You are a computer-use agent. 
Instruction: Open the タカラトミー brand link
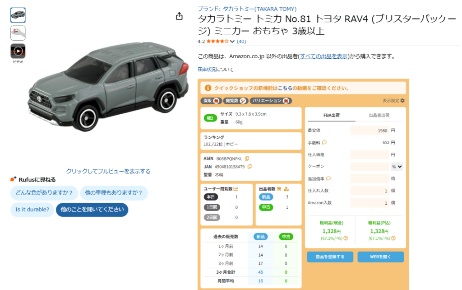247,9
